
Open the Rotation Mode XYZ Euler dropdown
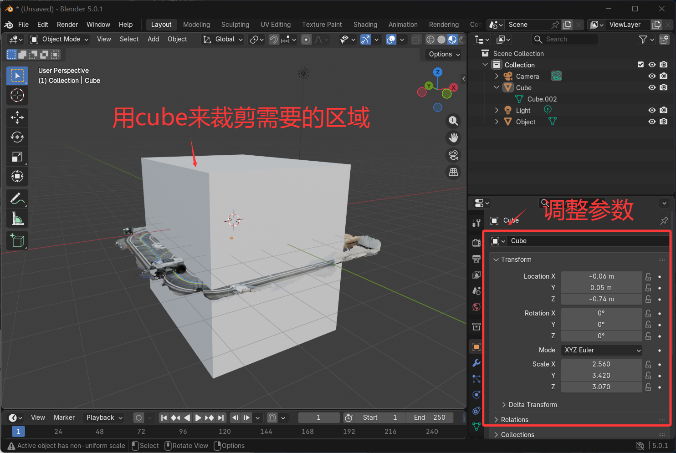[x=601, y=350]
